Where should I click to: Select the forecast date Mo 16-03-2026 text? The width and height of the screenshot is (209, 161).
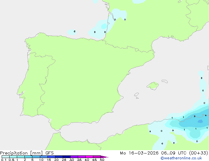pos(139,153)
